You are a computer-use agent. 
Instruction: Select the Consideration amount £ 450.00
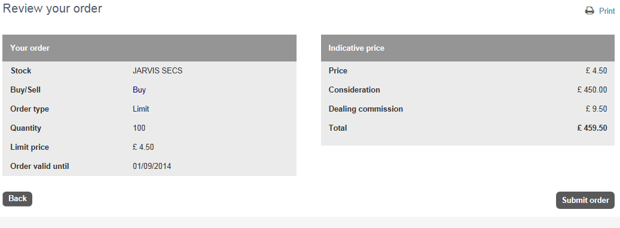pos(592,90)
